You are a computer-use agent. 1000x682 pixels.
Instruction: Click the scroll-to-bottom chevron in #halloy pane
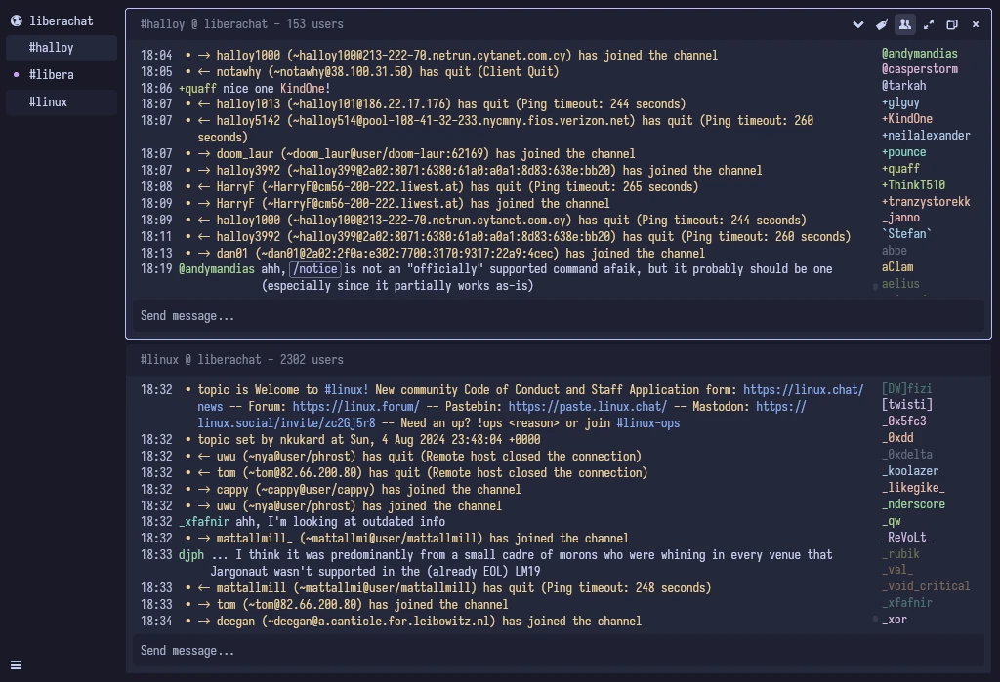click(x=857, y=24)
